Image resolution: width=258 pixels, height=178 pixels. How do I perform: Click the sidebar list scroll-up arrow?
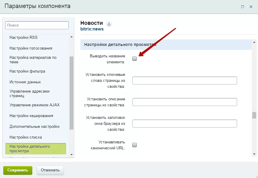click(71, 37)
